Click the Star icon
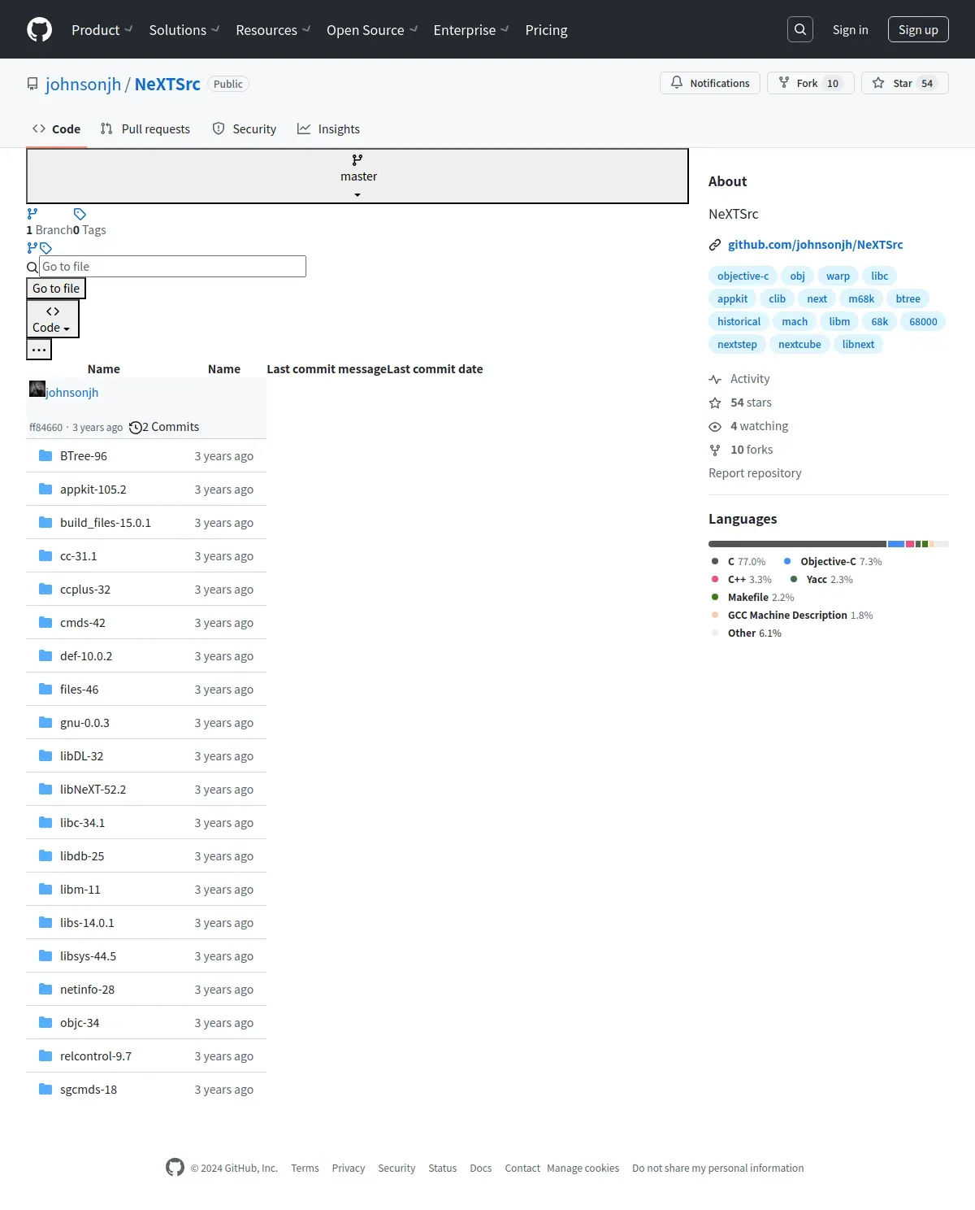Viewport: 975px width, 1210px height. click(878, 83)
